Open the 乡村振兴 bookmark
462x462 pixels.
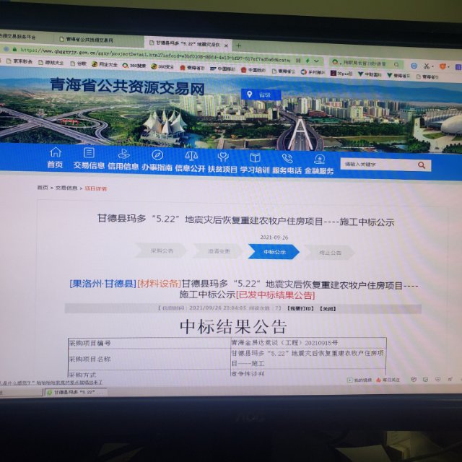pos(313,72)
